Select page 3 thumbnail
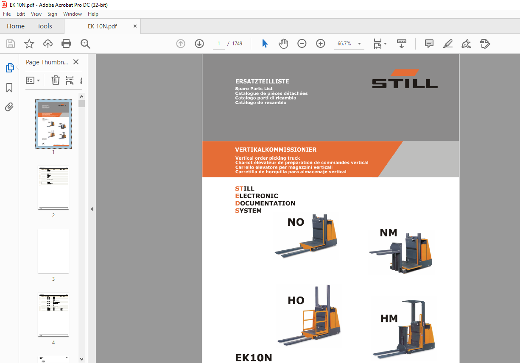The width and height of the screenshot is (520, 363). pyautogui.click(x=53, y=251)
